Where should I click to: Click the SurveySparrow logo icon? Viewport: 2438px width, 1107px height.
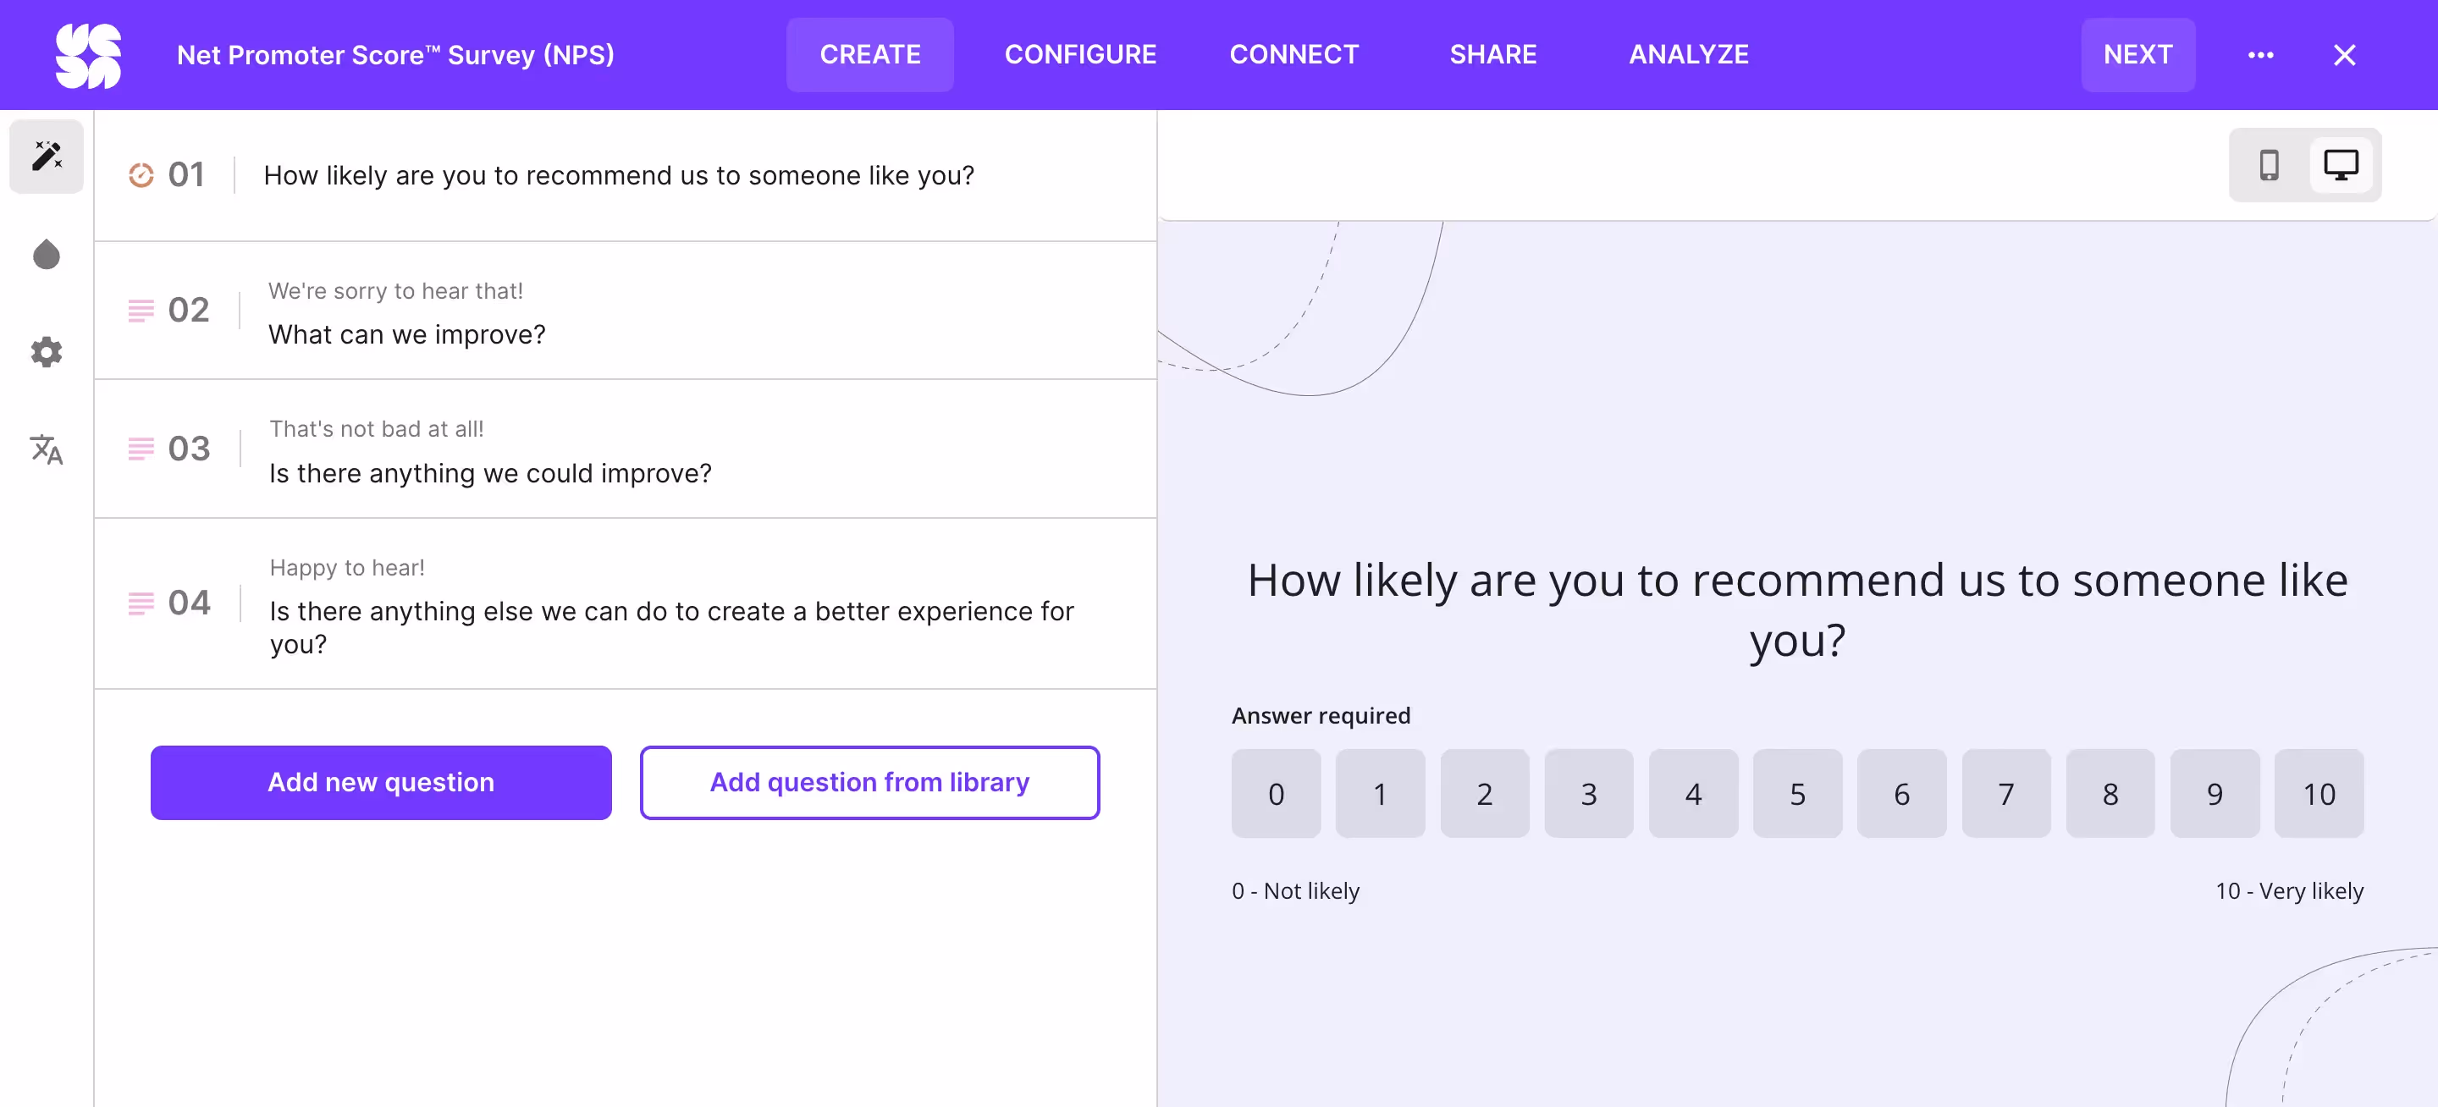click(x=88, y=56)
